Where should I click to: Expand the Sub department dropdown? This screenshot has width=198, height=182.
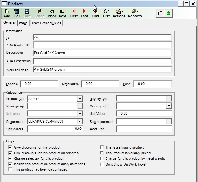[x=169, y=121]
